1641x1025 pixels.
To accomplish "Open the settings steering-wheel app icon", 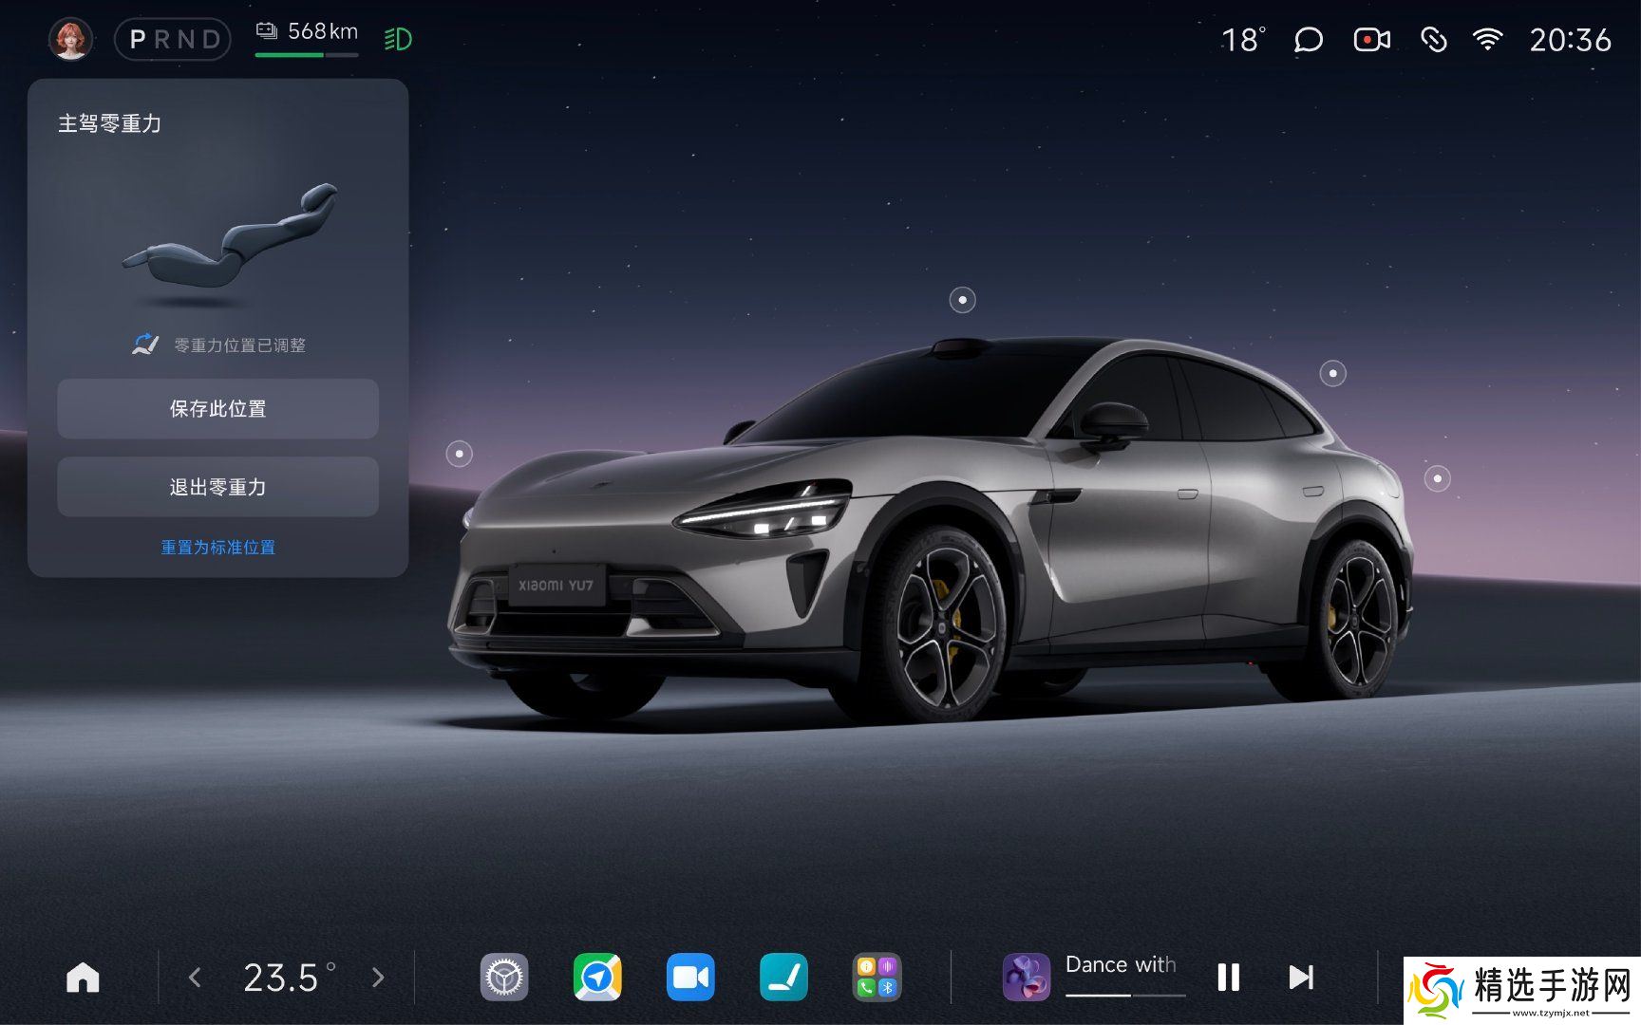I will pos(503,978).
